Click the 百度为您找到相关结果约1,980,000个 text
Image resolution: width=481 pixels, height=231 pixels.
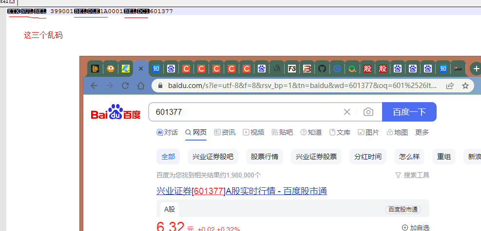tap(209, 175)
